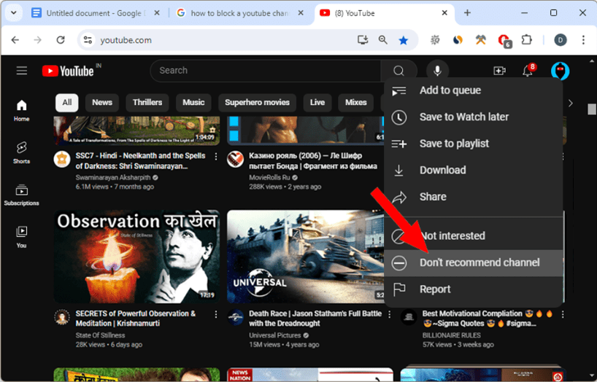Viewport: 597px width, 382px height.
Task: Click the YouTube logo
Action: (x=68, y=71)
